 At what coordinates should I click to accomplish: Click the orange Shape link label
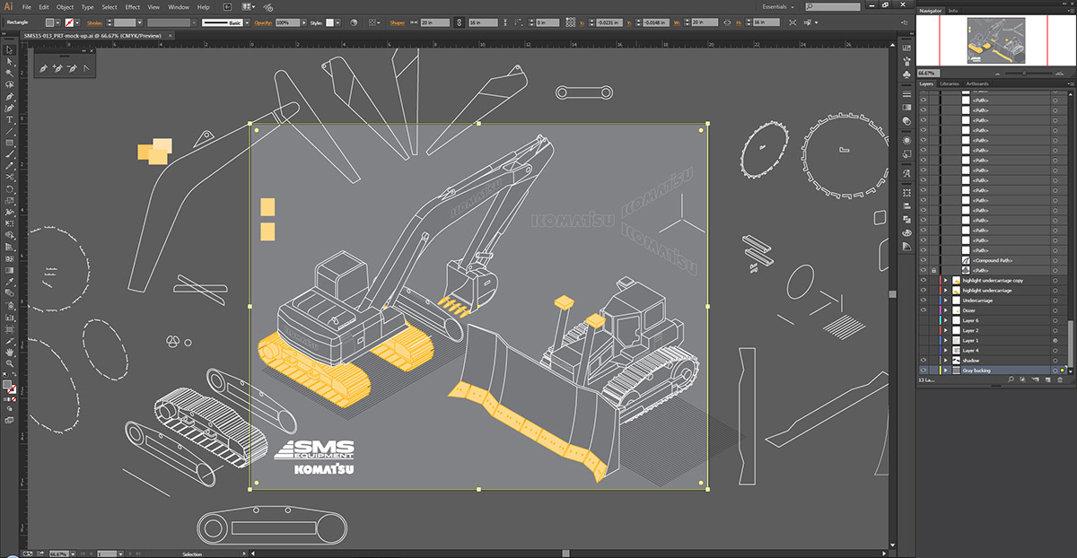click(x=398, y=22)
